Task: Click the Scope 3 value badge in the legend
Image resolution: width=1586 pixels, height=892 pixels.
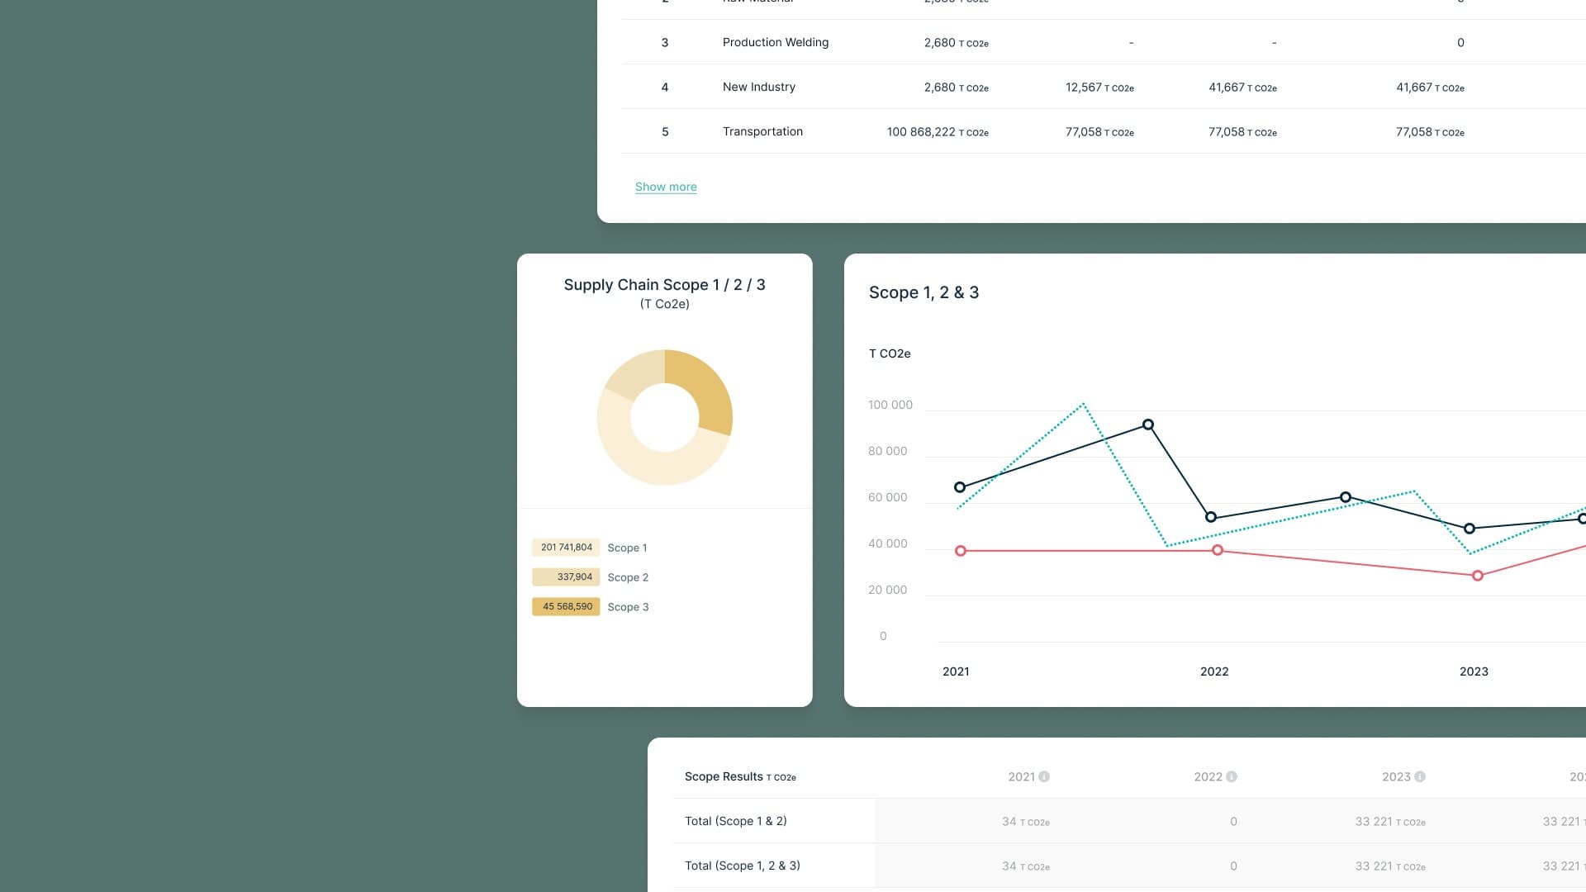Action: [566, 606]
